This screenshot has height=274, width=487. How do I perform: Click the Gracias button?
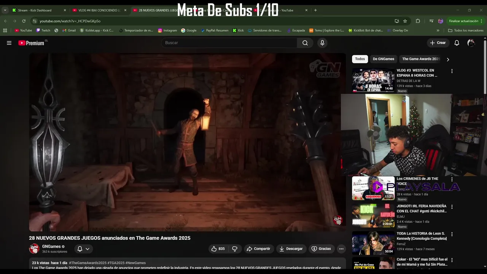coord(321,249)
